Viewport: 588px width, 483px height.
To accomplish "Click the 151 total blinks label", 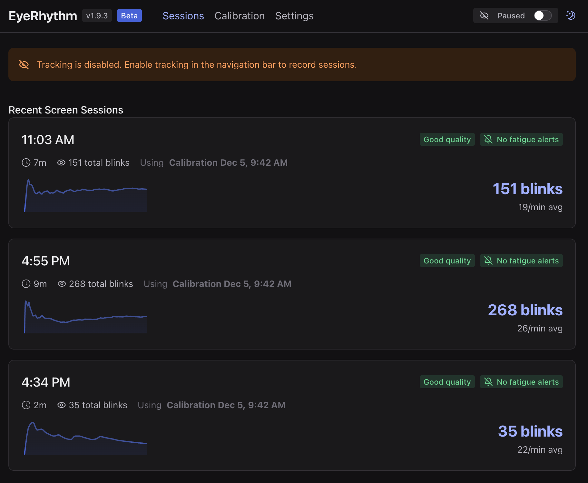I will 99,163.
